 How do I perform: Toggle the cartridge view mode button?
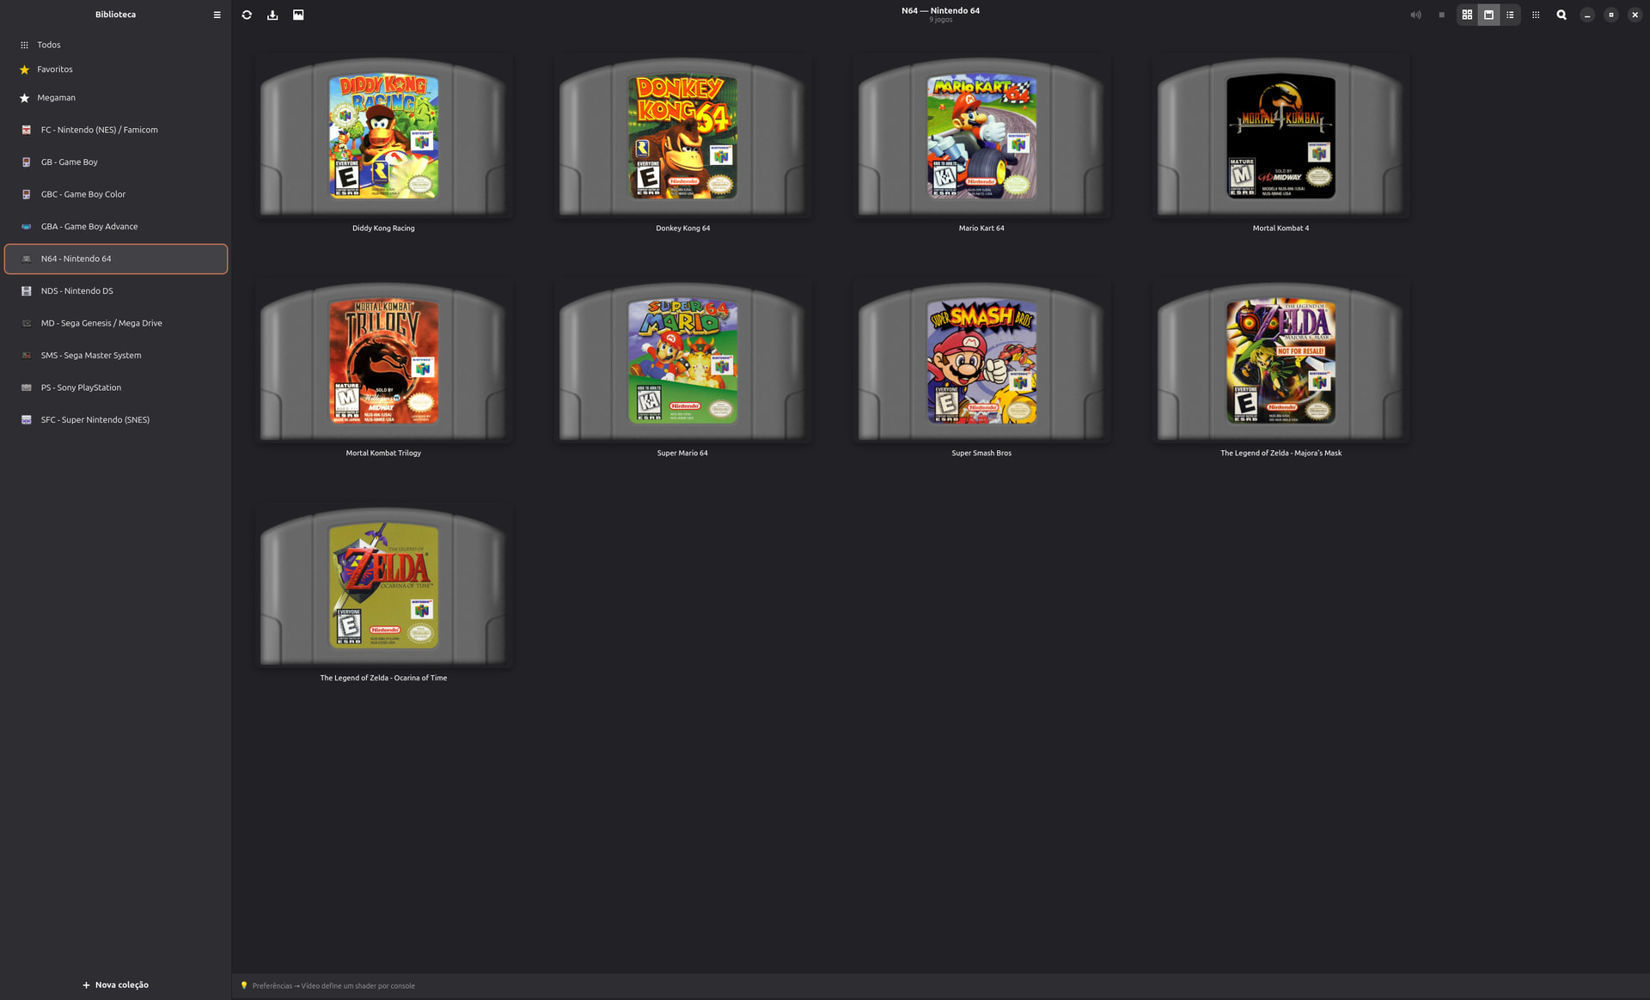(1488, 15)
